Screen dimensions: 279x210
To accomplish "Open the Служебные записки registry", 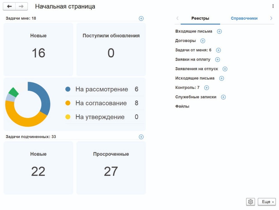I will [x=196, y=97].
